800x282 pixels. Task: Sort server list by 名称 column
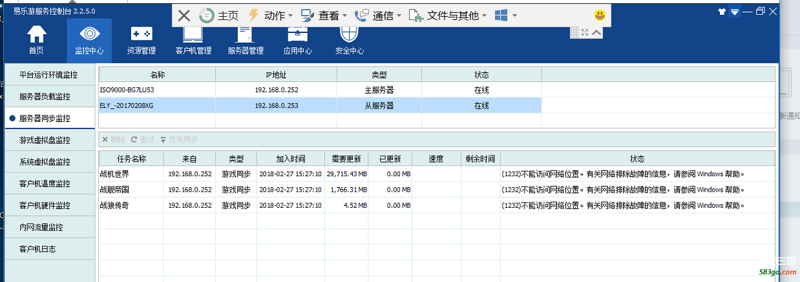click(157, 75)
